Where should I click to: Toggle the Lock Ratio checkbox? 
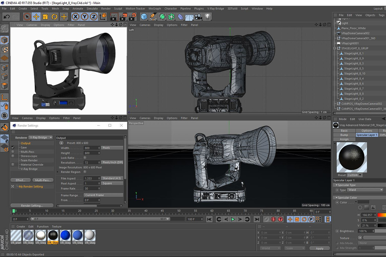[85, 158]
